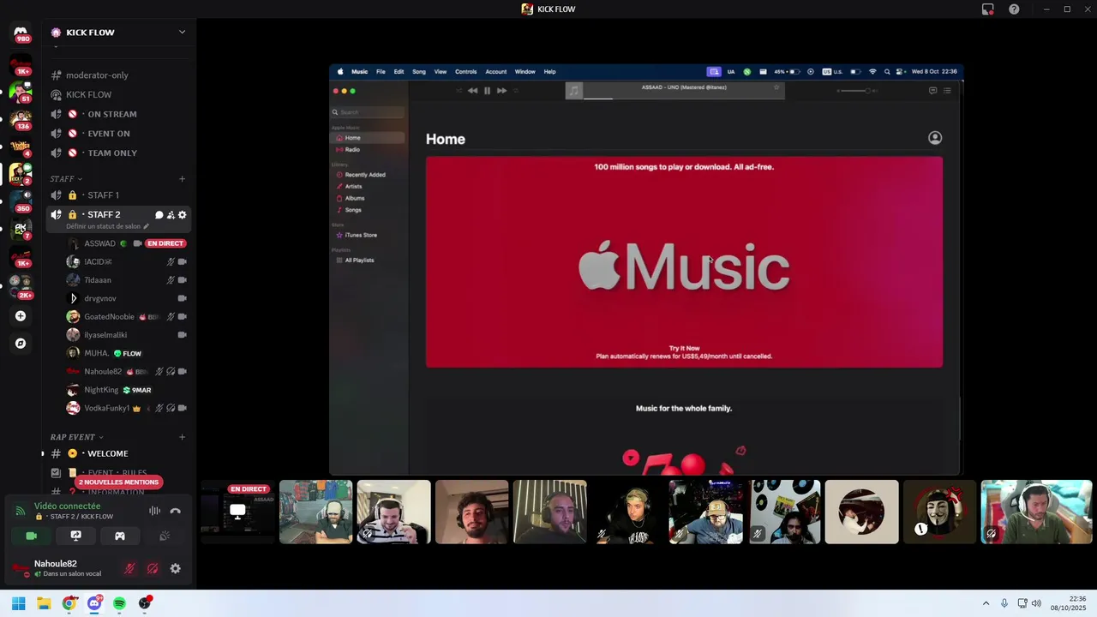Toggle the camera button in voice panel
Image resolution: width=1097 pixels, height=617 pixels.
pyautogui.click(x=31, y=536)
